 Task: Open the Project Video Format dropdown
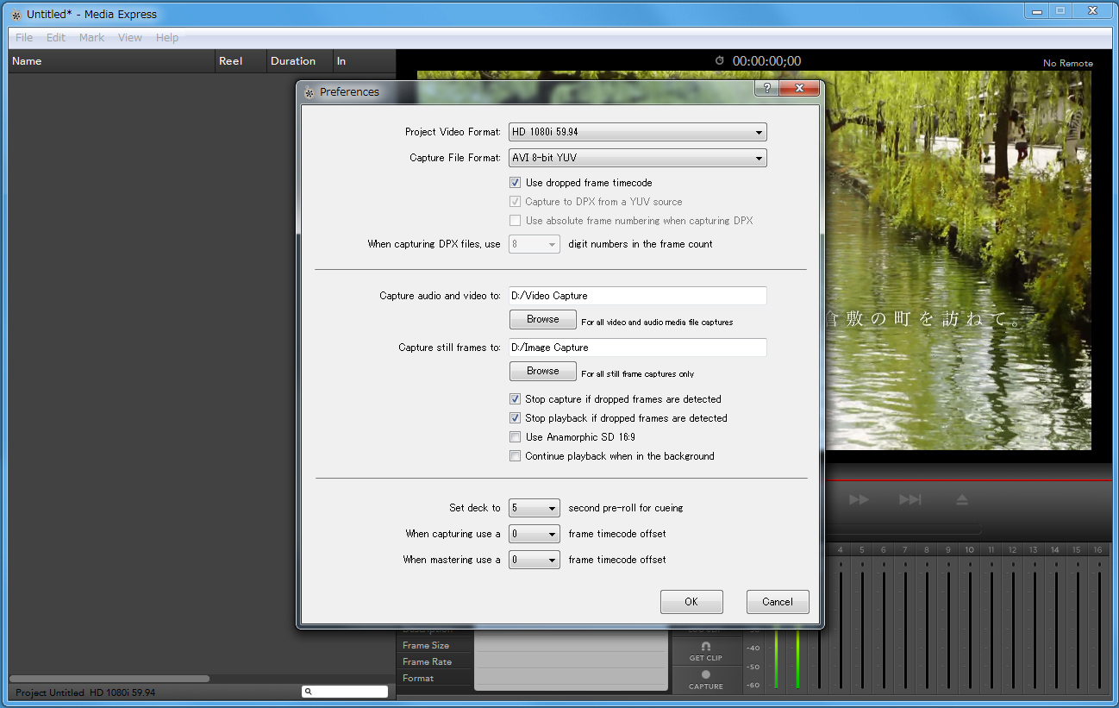pos(637,132)
